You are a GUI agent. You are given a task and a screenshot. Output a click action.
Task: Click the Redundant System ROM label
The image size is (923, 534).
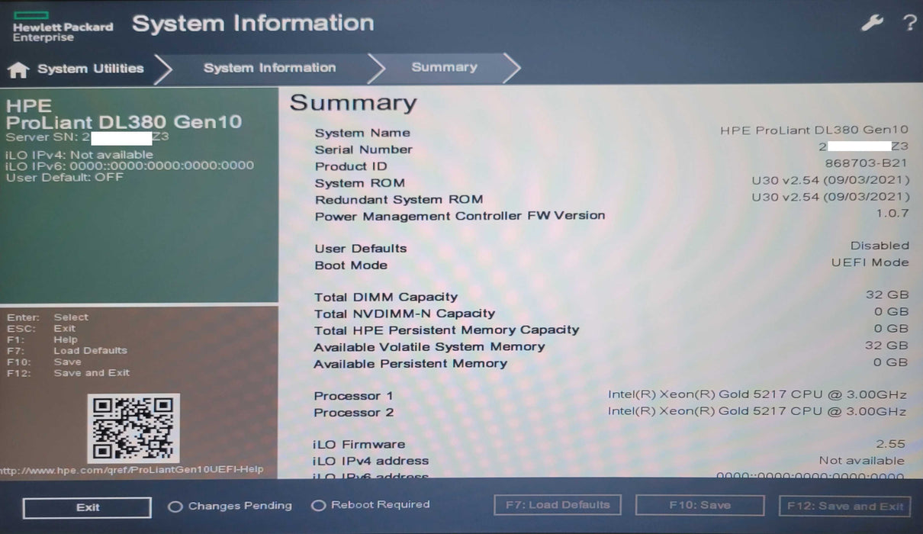tap(399, 200)
